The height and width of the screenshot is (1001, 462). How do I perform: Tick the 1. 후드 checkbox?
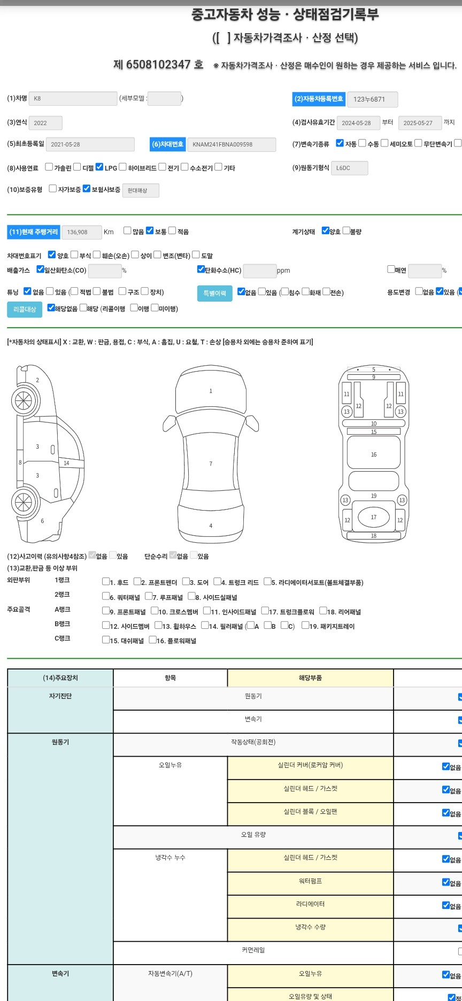(x=106, y=582)
